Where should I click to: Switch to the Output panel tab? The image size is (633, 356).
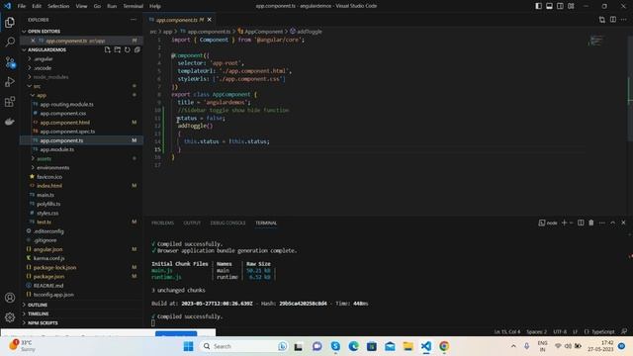pyautogui.click(x=192, y=222)
